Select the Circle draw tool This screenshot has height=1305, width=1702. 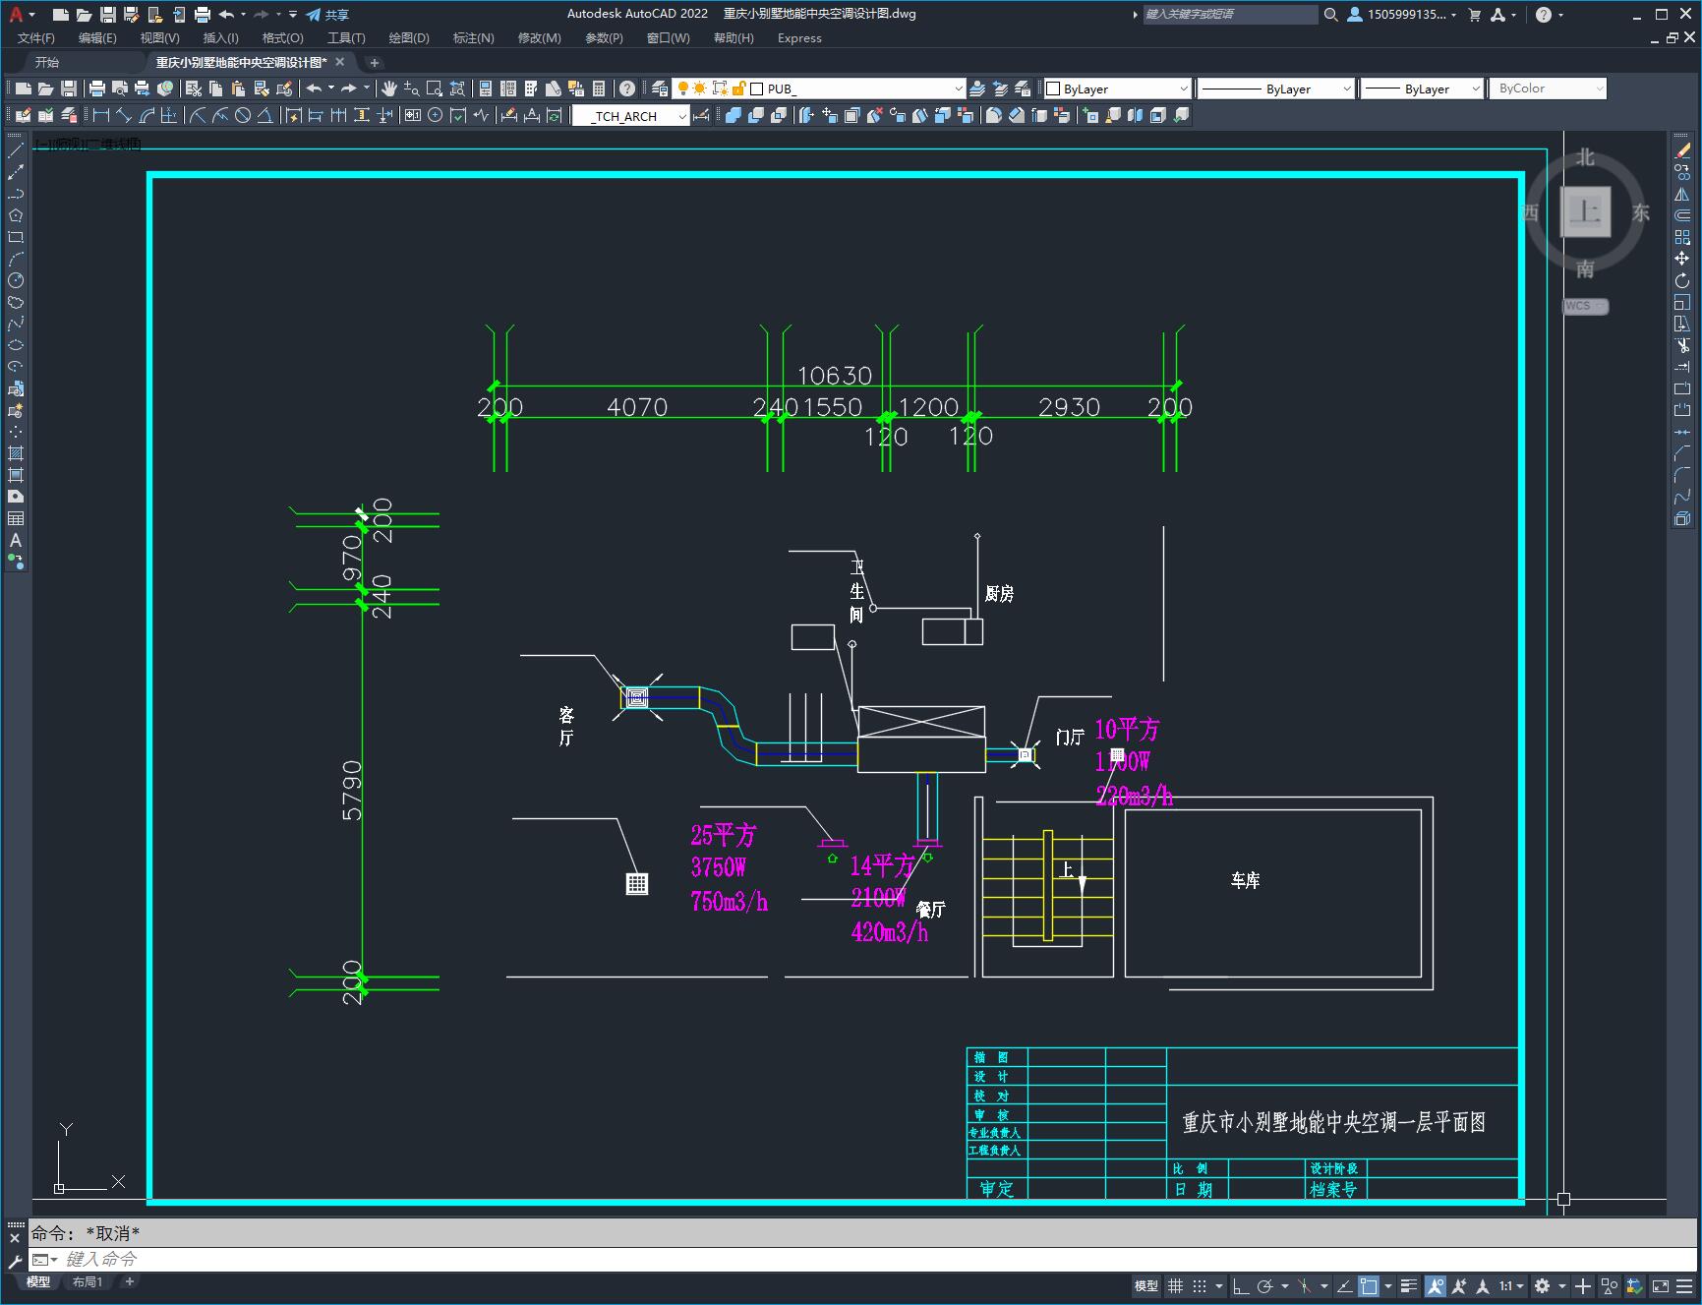click(x=16, y=280)
